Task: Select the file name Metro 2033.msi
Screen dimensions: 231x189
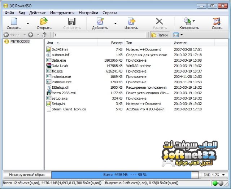Action: [64, 93]
